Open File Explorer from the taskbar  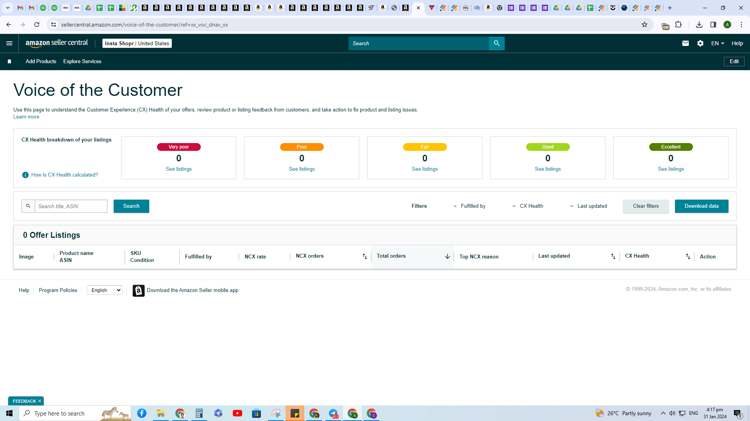coord(161,413)
